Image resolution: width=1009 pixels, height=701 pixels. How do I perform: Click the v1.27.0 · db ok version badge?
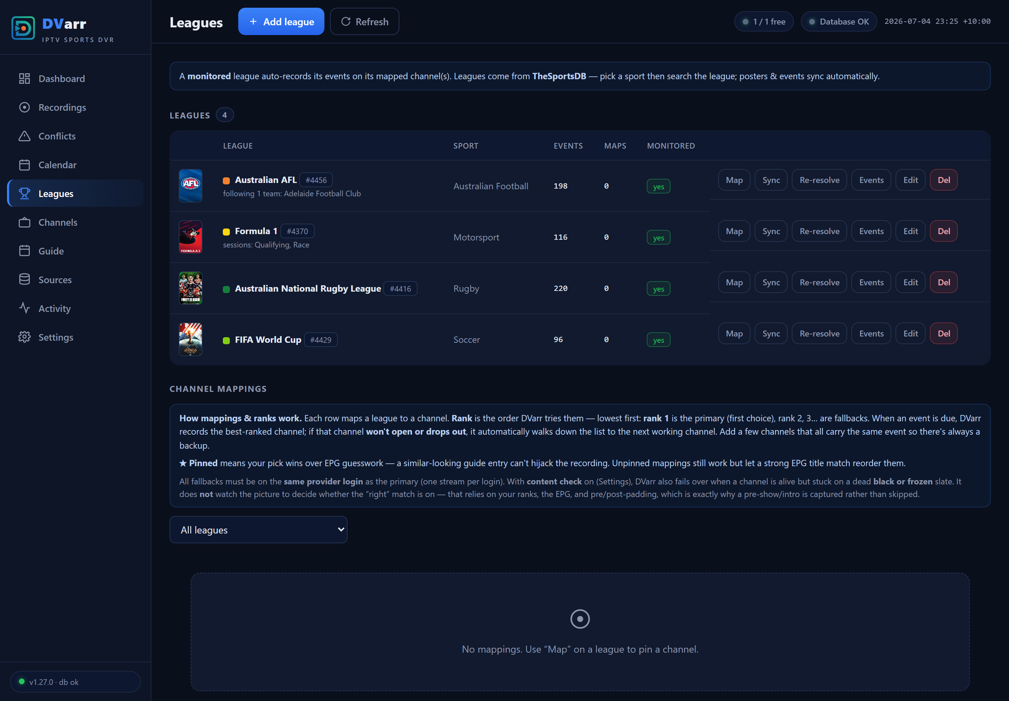[75, 682]
